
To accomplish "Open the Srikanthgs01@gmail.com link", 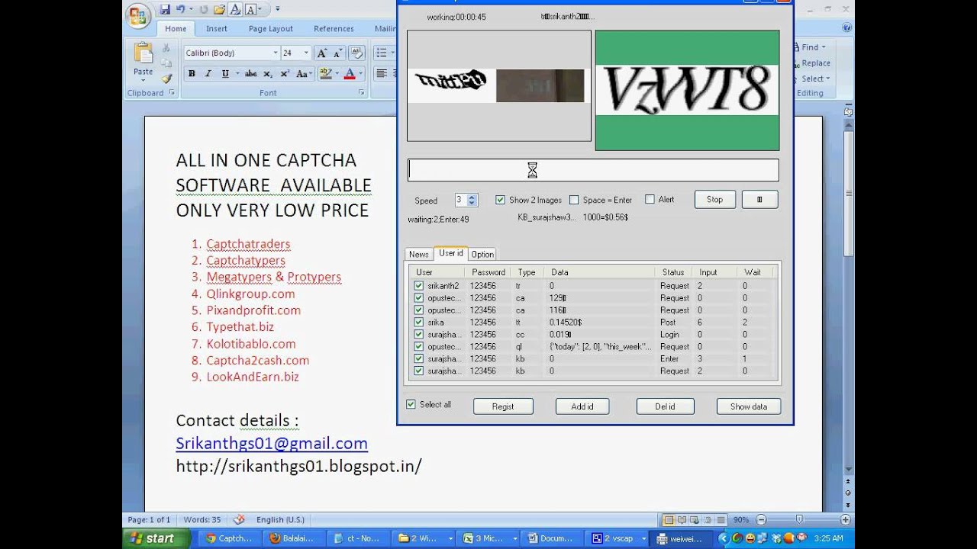I will click(272, 443).
